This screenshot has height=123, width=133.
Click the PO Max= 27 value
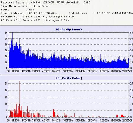[9, 20]
